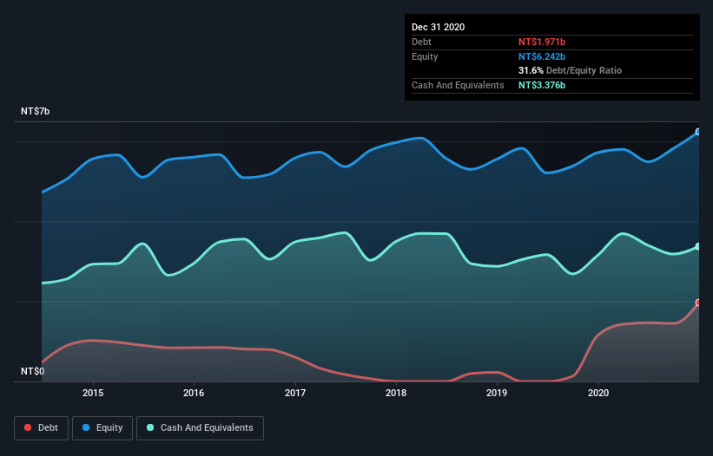Screen dimensions: 713x456
Task: Toggle the Debt legend button
Action: (42, 428)
